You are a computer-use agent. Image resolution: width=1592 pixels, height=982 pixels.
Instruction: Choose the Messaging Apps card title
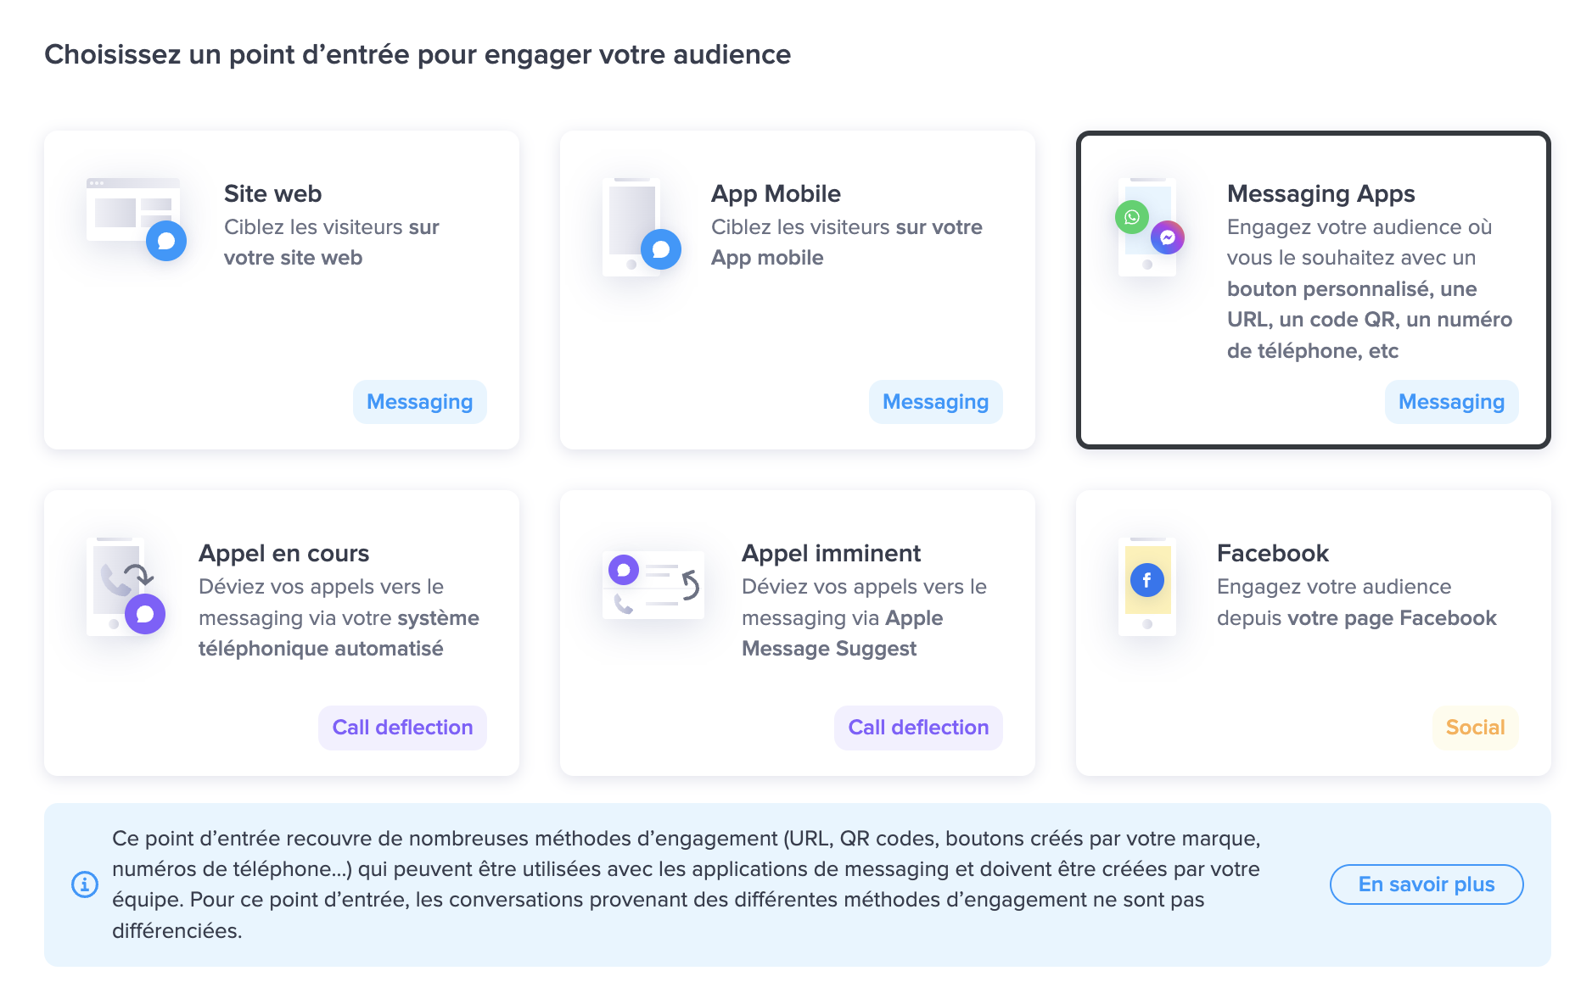coord(1321,193)
